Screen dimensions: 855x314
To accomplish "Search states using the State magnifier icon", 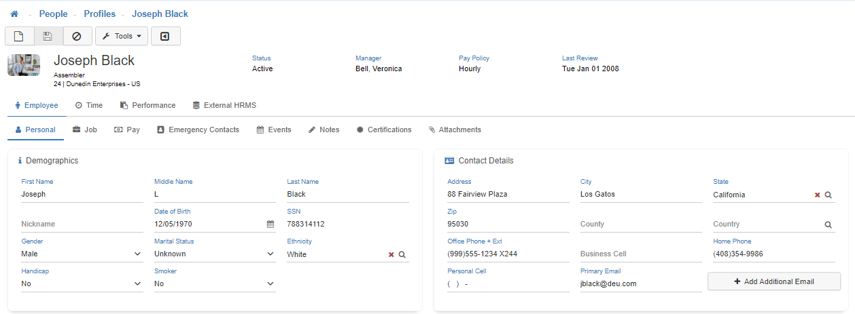I will tap(828, 195).
